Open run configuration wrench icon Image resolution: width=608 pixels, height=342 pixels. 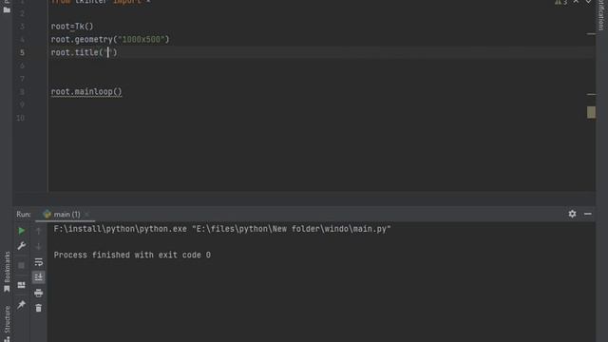point(21,246)
